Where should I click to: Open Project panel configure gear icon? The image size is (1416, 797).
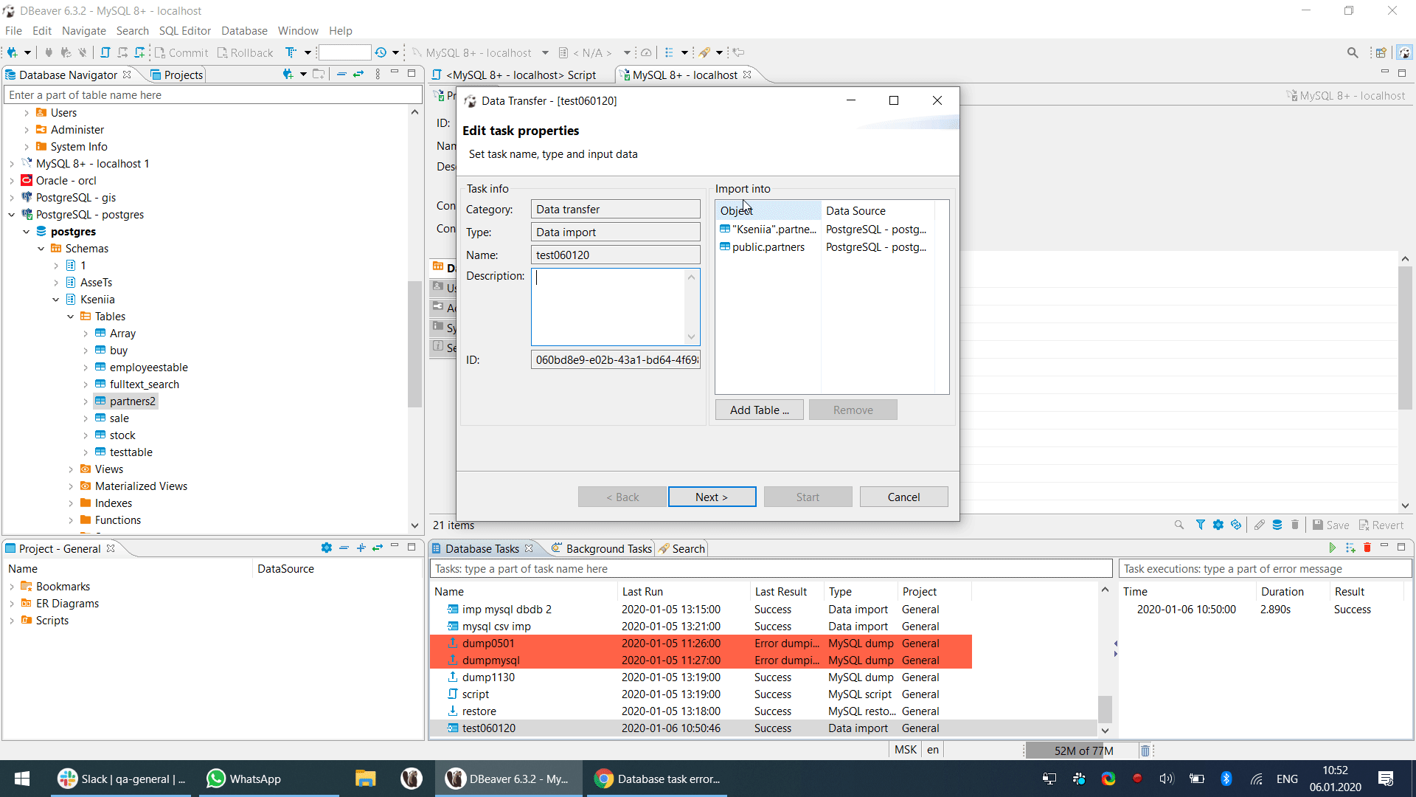pyautogui.click(x=326, y=548)
